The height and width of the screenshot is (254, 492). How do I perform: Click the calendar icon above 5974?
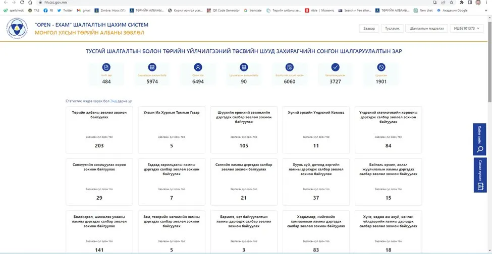pos(152,67)
